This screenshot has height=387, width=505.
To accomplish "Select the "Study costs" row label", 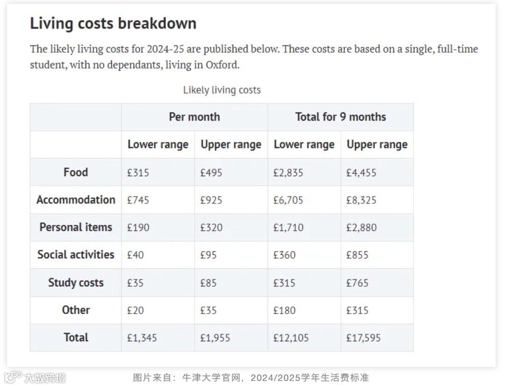I will coord(76,282).
